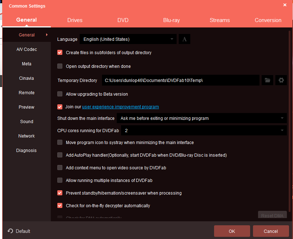Toggle Check for on-the-fly decrypter automatically
293x239 pixels.
coord(60,205)
